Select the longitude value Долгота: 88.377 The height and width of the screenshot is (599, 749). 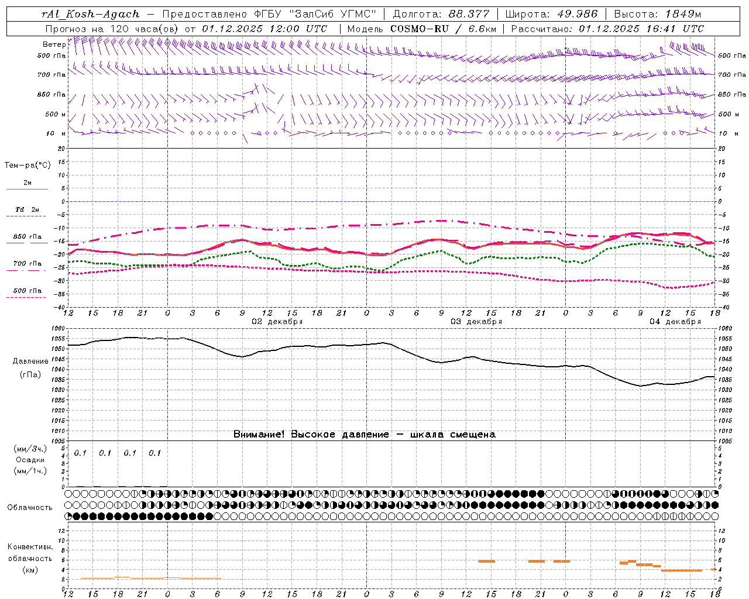[x=441, y=14]
